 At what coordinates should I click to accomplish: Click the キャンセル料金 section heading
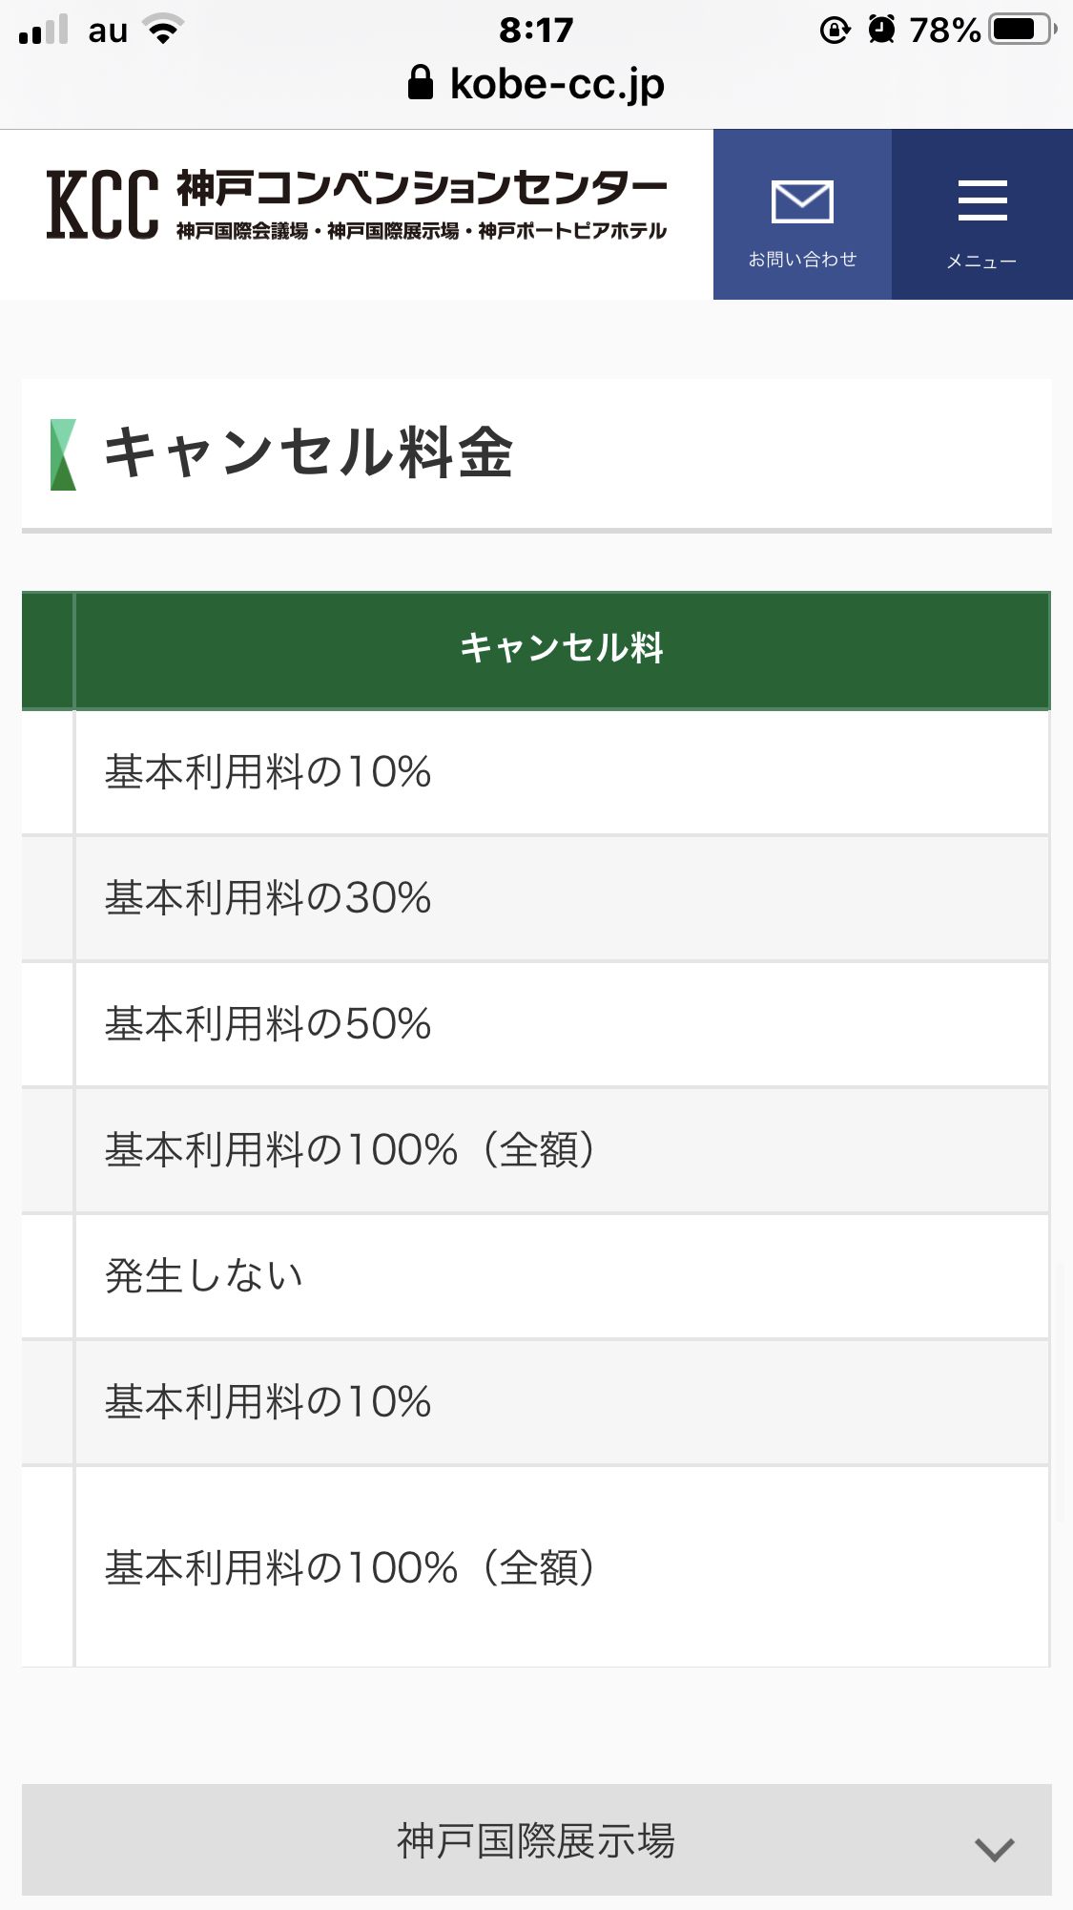pos(308,452)
